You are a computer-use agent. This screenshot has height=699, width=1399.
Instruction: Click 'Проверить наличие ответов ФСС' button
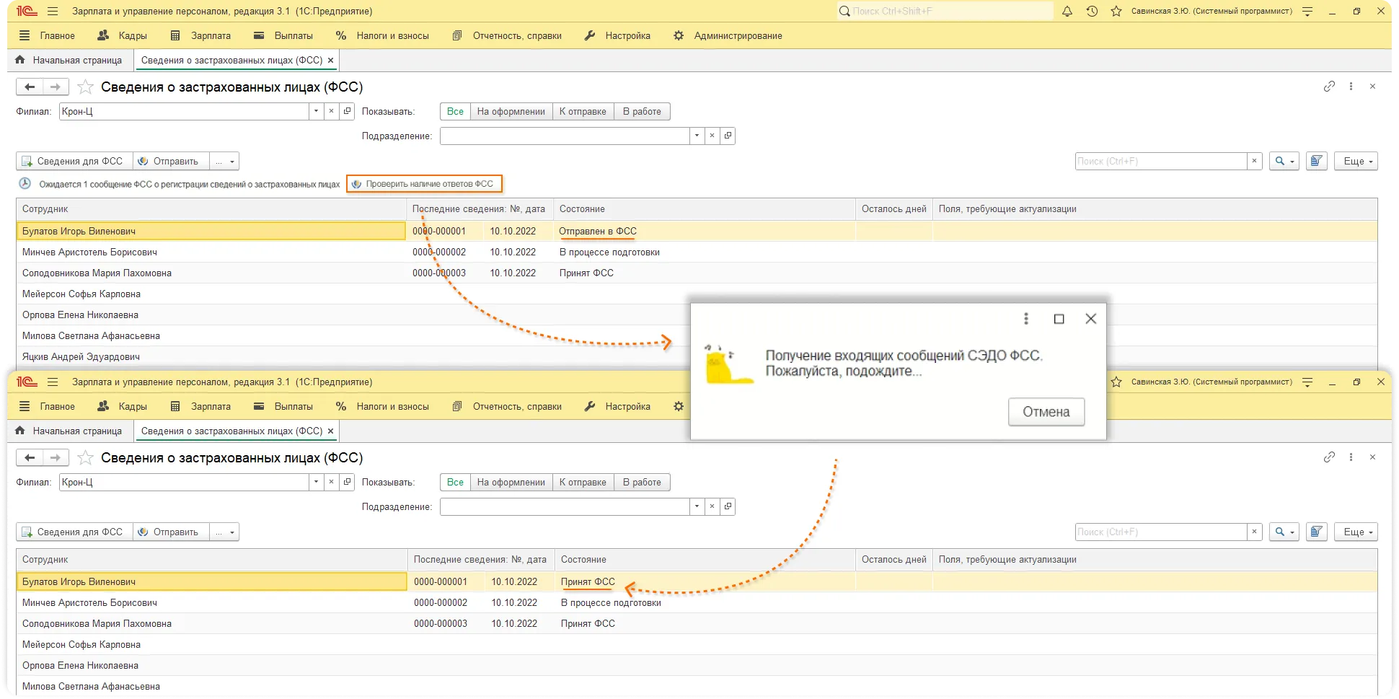(x=424, y=184)
